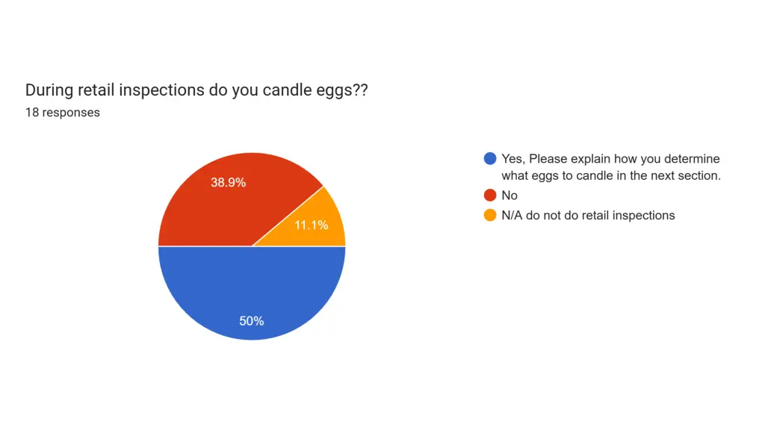This screenshot has height=430, width=765.
Task: Click the question title about candling eggs
Action: pyautogui.click(x=196, y=90)
